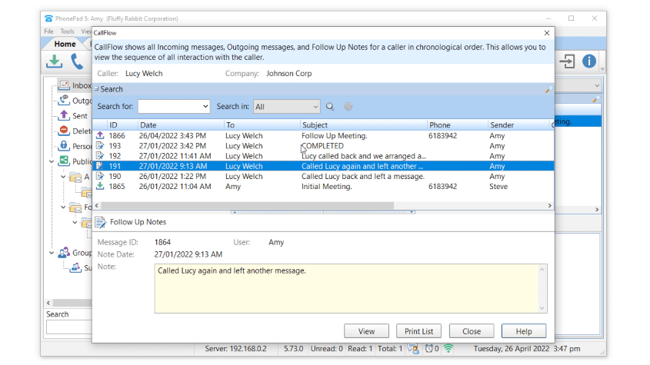Click Server: 192.168.0.2 in status bar
Screen dimensions: 650x365
point(235,349)
